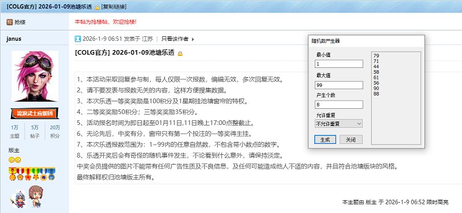The width and height of the screenshot is (462, 213).
Task: View janus's 5万 帖子 count
Action: (x=35, y=132)
